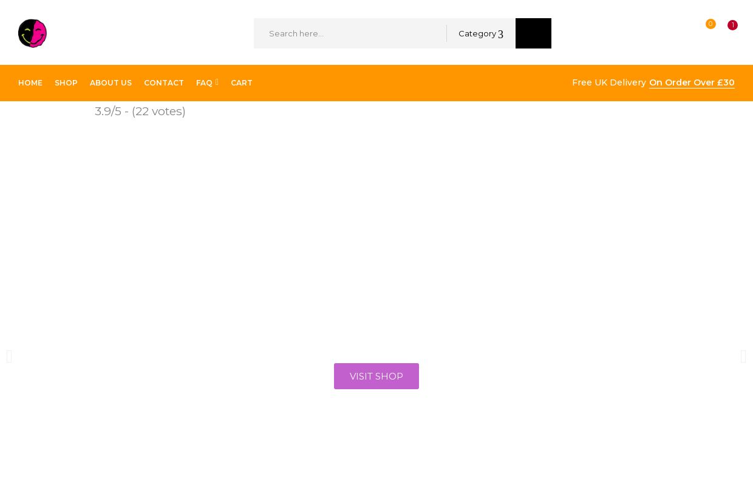Follow the On Order Over £30 link
753x485 pixels.
point(692,82)
